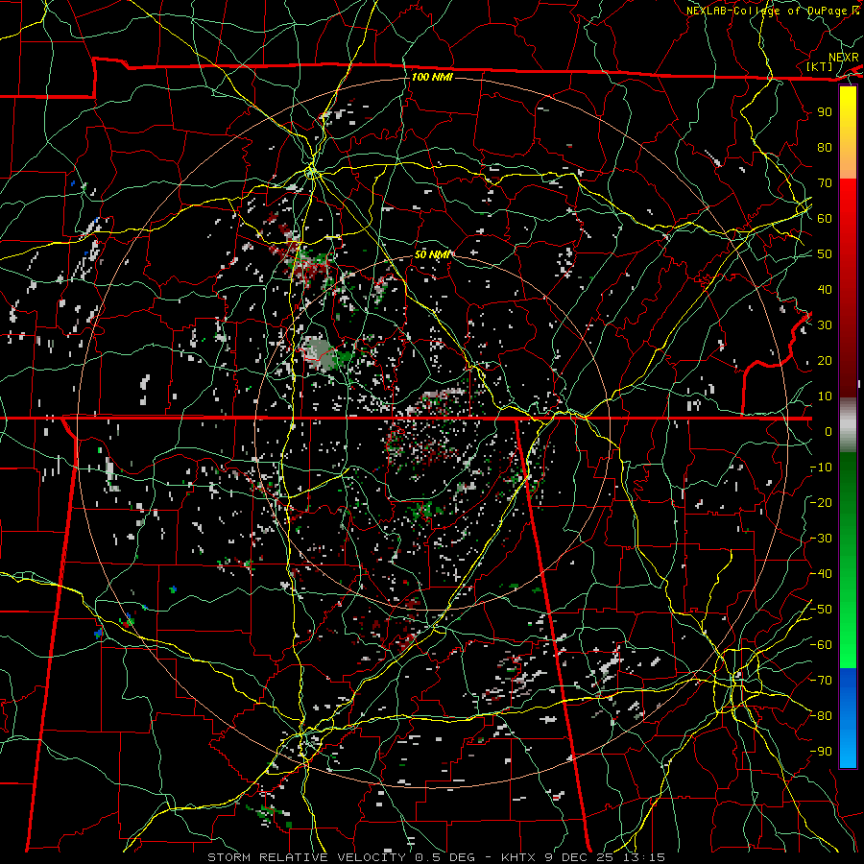Click the positive 40 value on the velocity scale

tap(825, 289)
